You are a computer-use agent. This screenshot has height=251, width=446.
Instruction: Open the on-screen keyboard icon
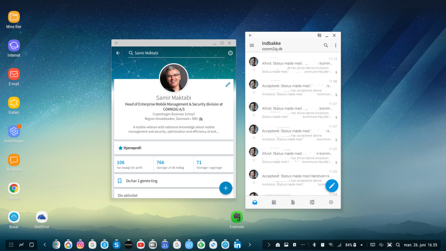(373, 245)
